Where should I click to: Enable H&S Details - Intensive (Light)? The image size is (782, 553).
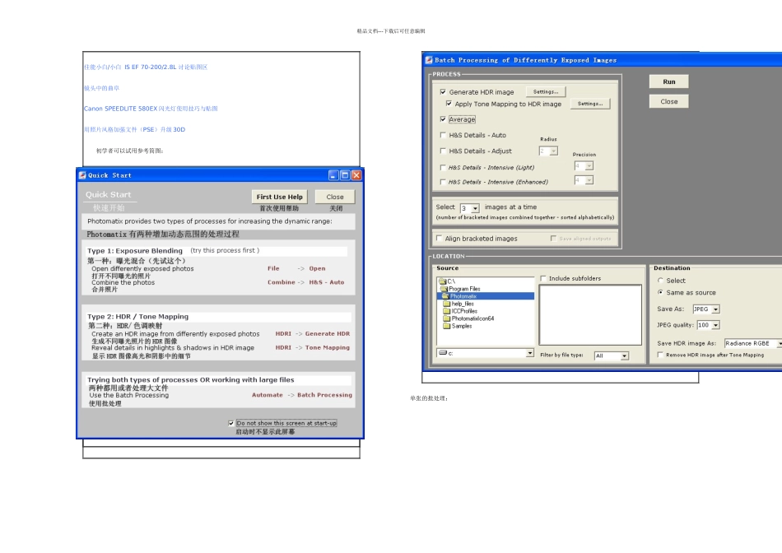pos(443,168)
